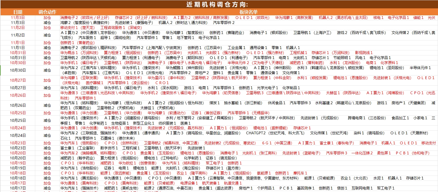Click sector list starting 卫星导航 2 (陕西华达
The image size is (438, 192).
pyautogui.click(x=225, y=58)
